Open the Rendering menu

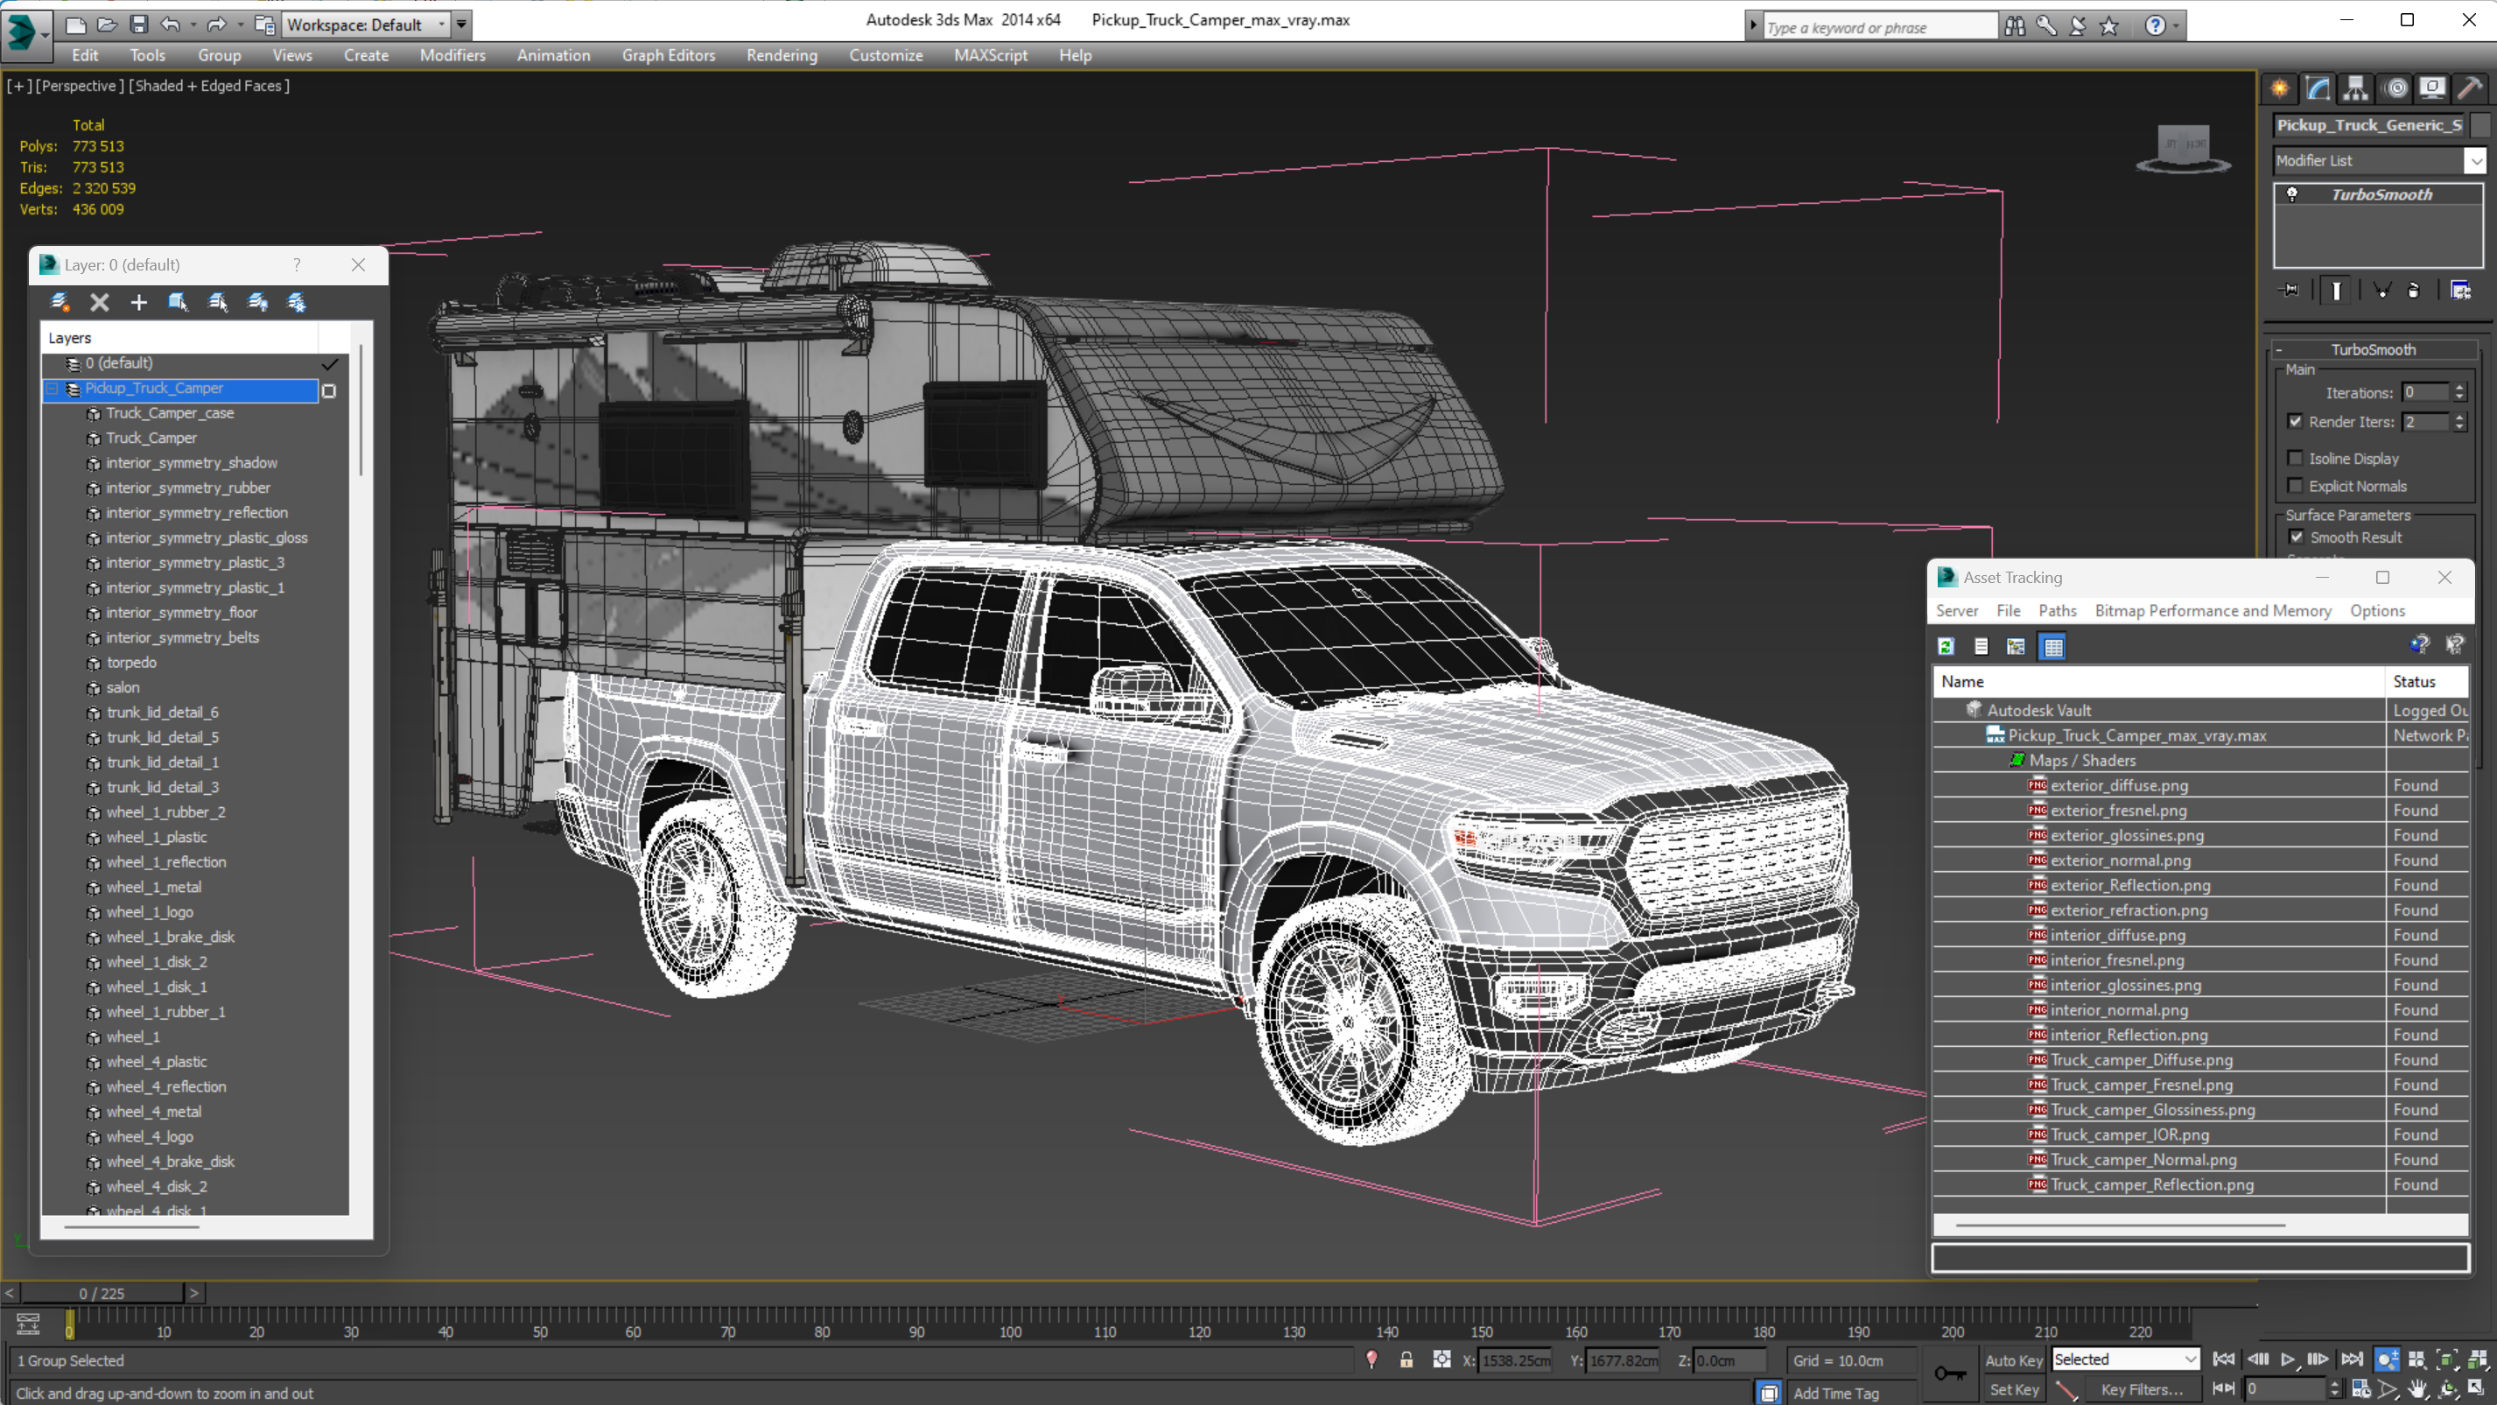tap(781, 55)
